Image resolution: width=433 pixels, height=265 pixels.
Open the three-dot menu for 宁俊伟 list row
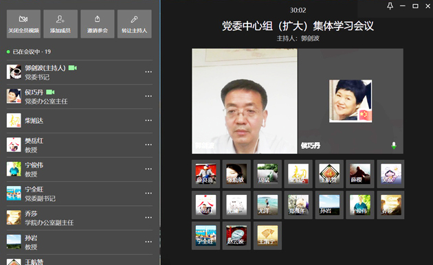pos(148,169)
